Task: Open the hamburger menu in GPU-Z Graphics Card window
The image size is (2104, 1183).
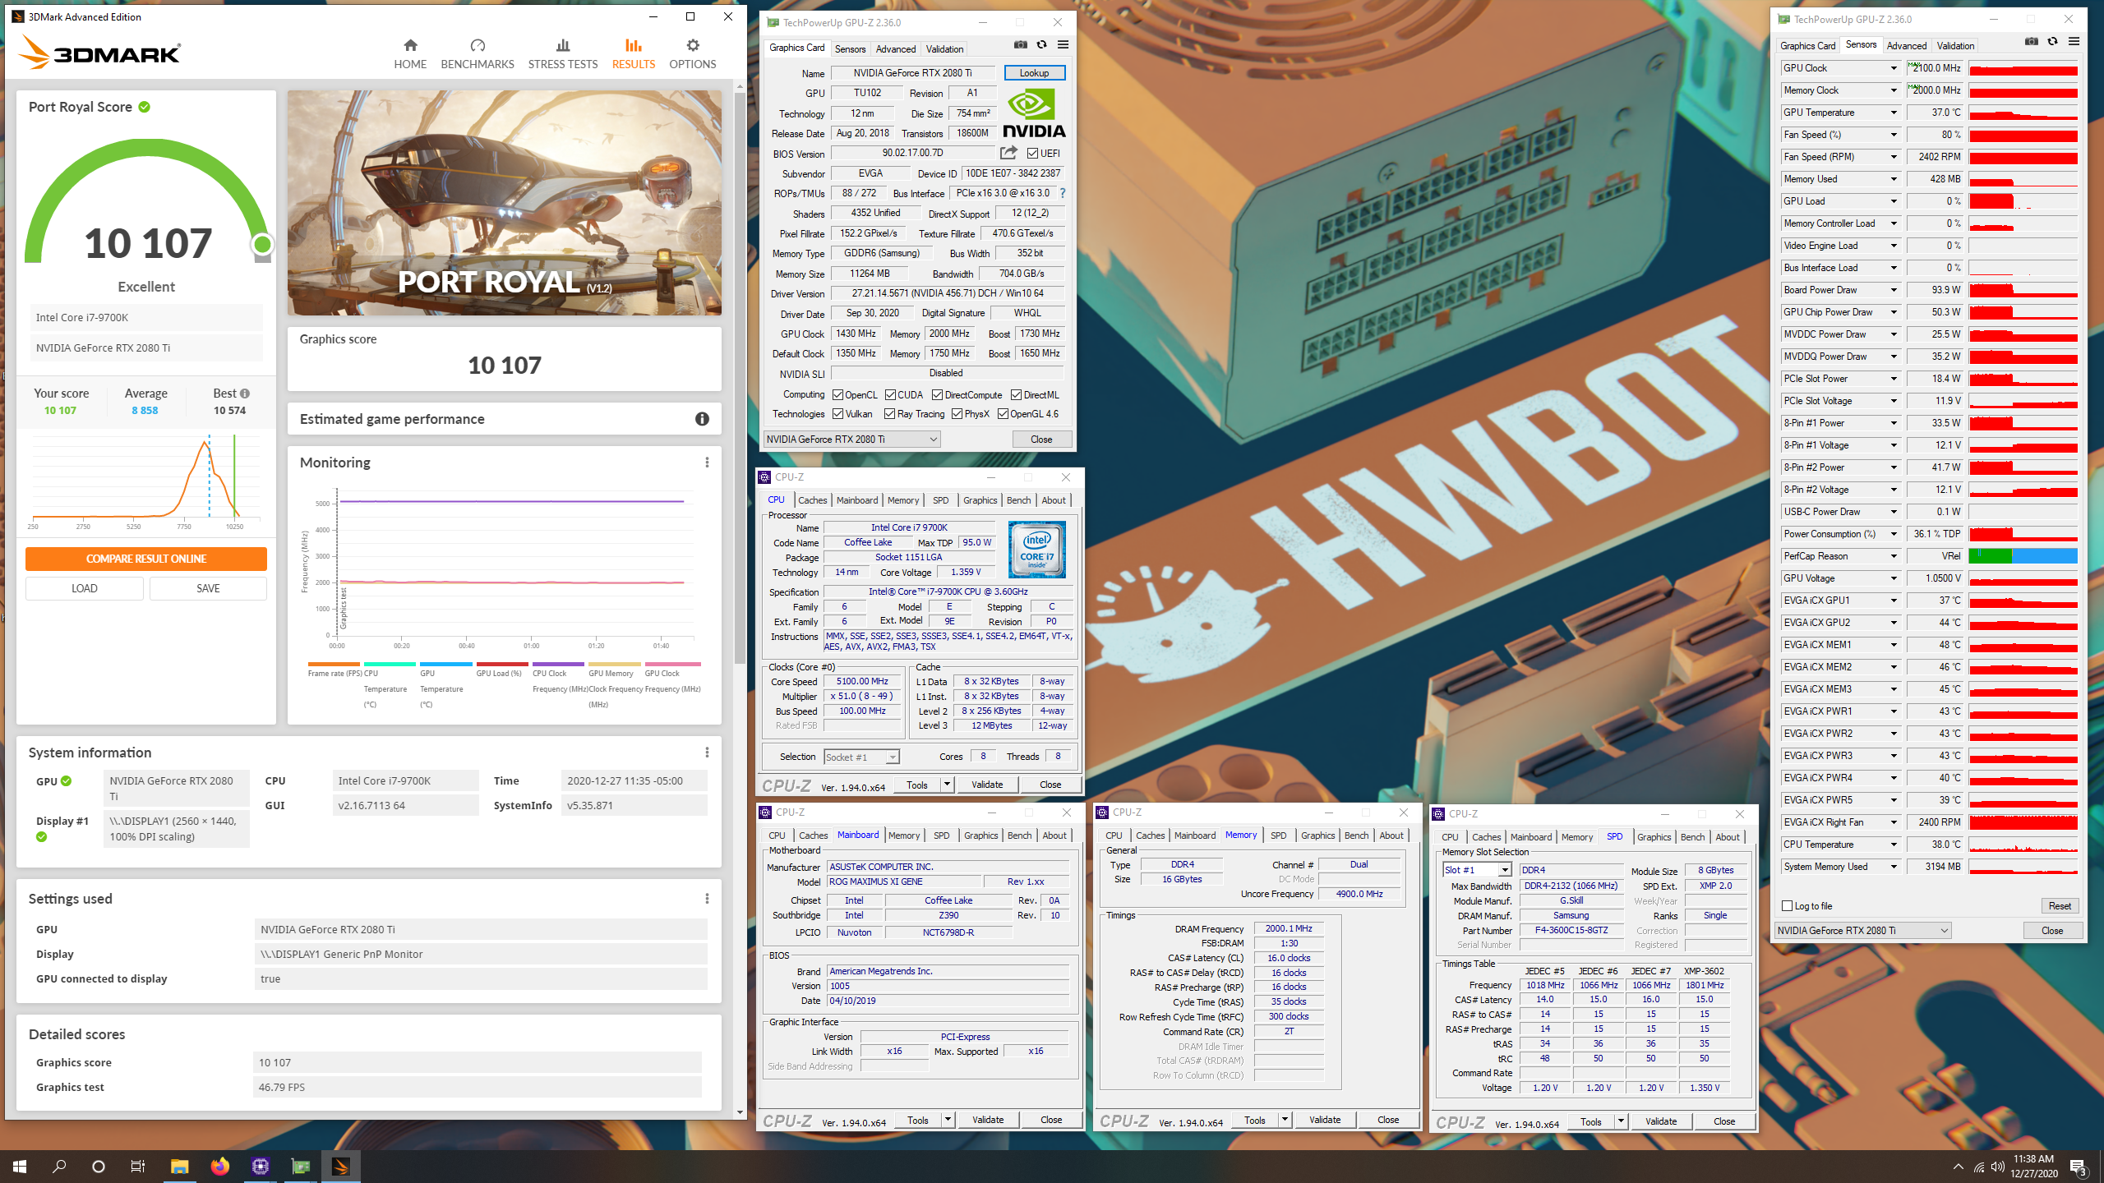Action: [x=1063, y=44]
